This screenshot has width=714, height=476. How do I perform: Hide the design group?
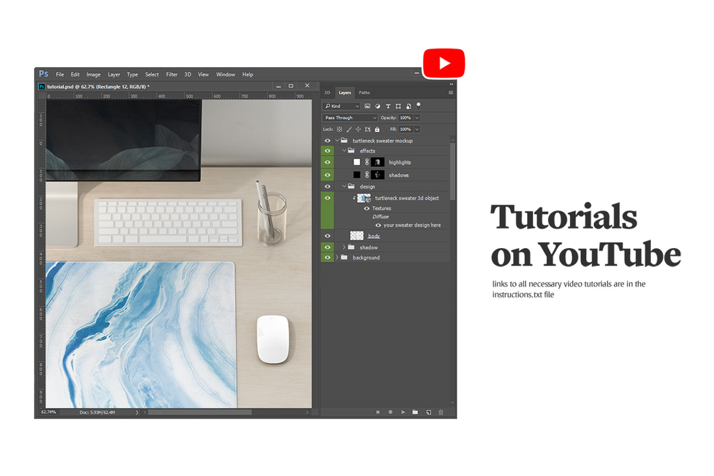coord(327,187)
